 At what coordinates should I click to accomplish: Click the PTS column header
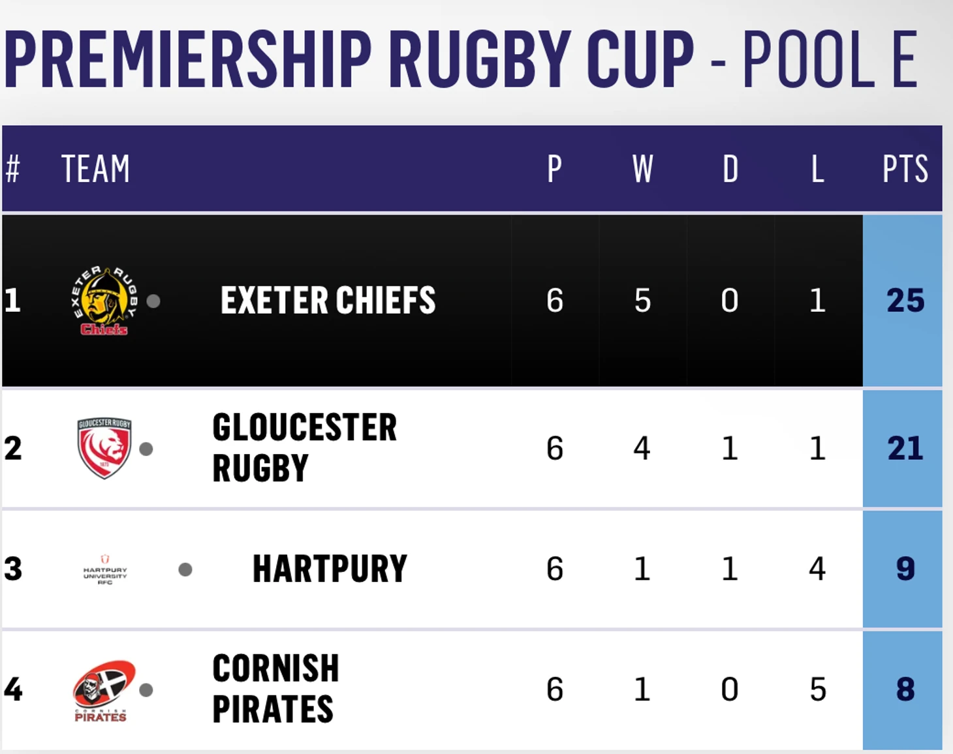(905, 170)
